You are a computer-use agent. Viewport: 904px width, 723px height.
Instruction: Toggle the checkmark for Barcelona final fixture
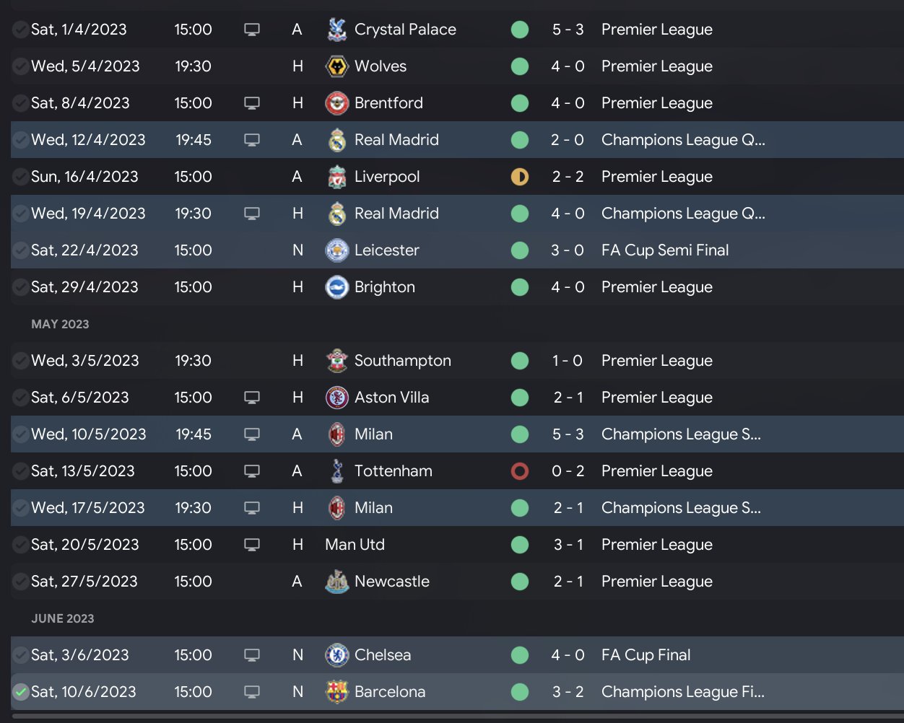(20, 692)
